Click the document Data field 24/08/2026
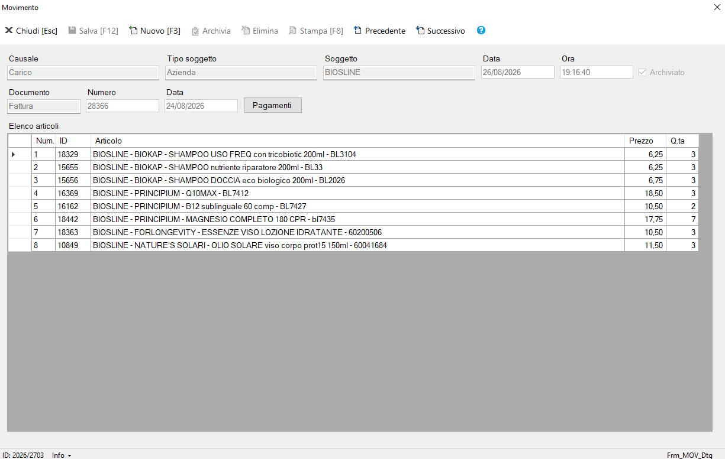 coord(201,106)
